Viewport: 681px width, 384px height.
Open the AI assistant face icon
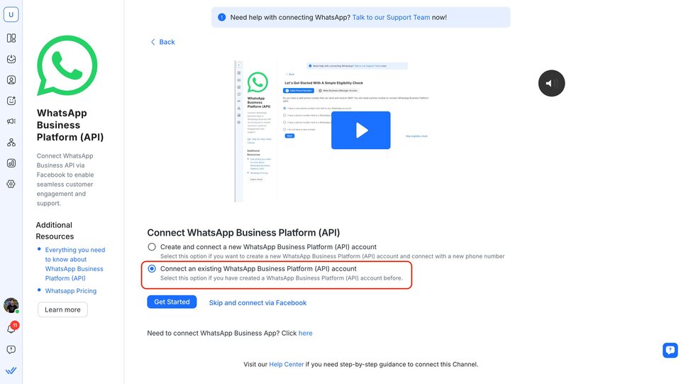point(11,101)
